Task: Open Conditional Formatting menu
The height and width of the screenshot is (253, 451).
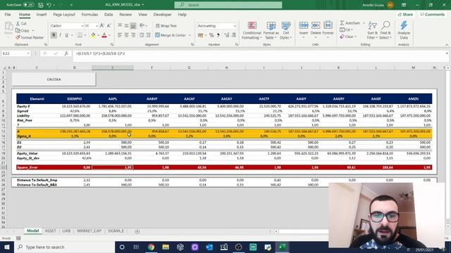Action: pos(252,30)
